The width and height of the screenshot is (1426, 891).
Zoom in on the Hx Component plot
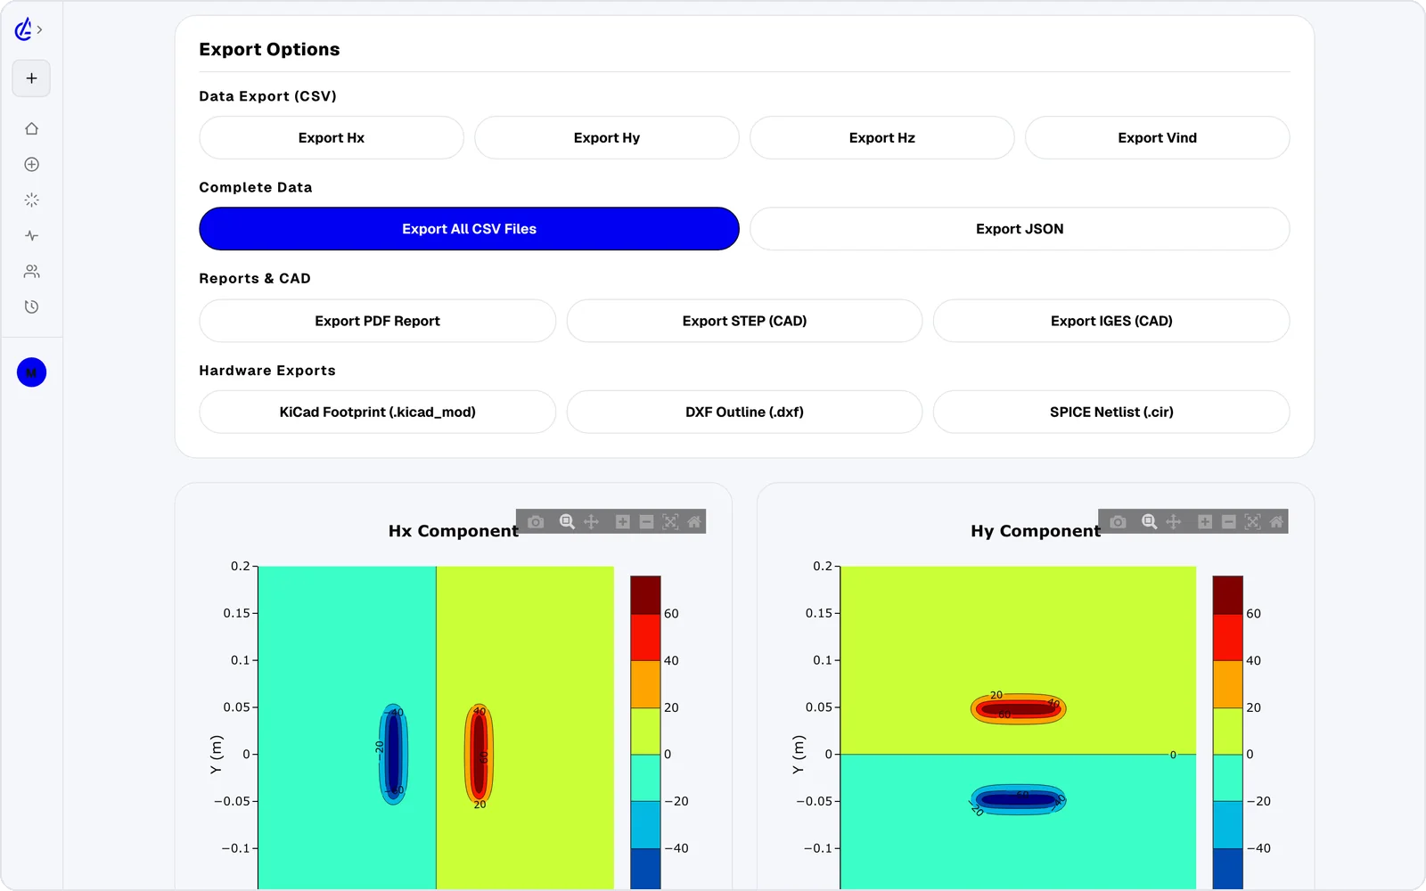point(623,521)
